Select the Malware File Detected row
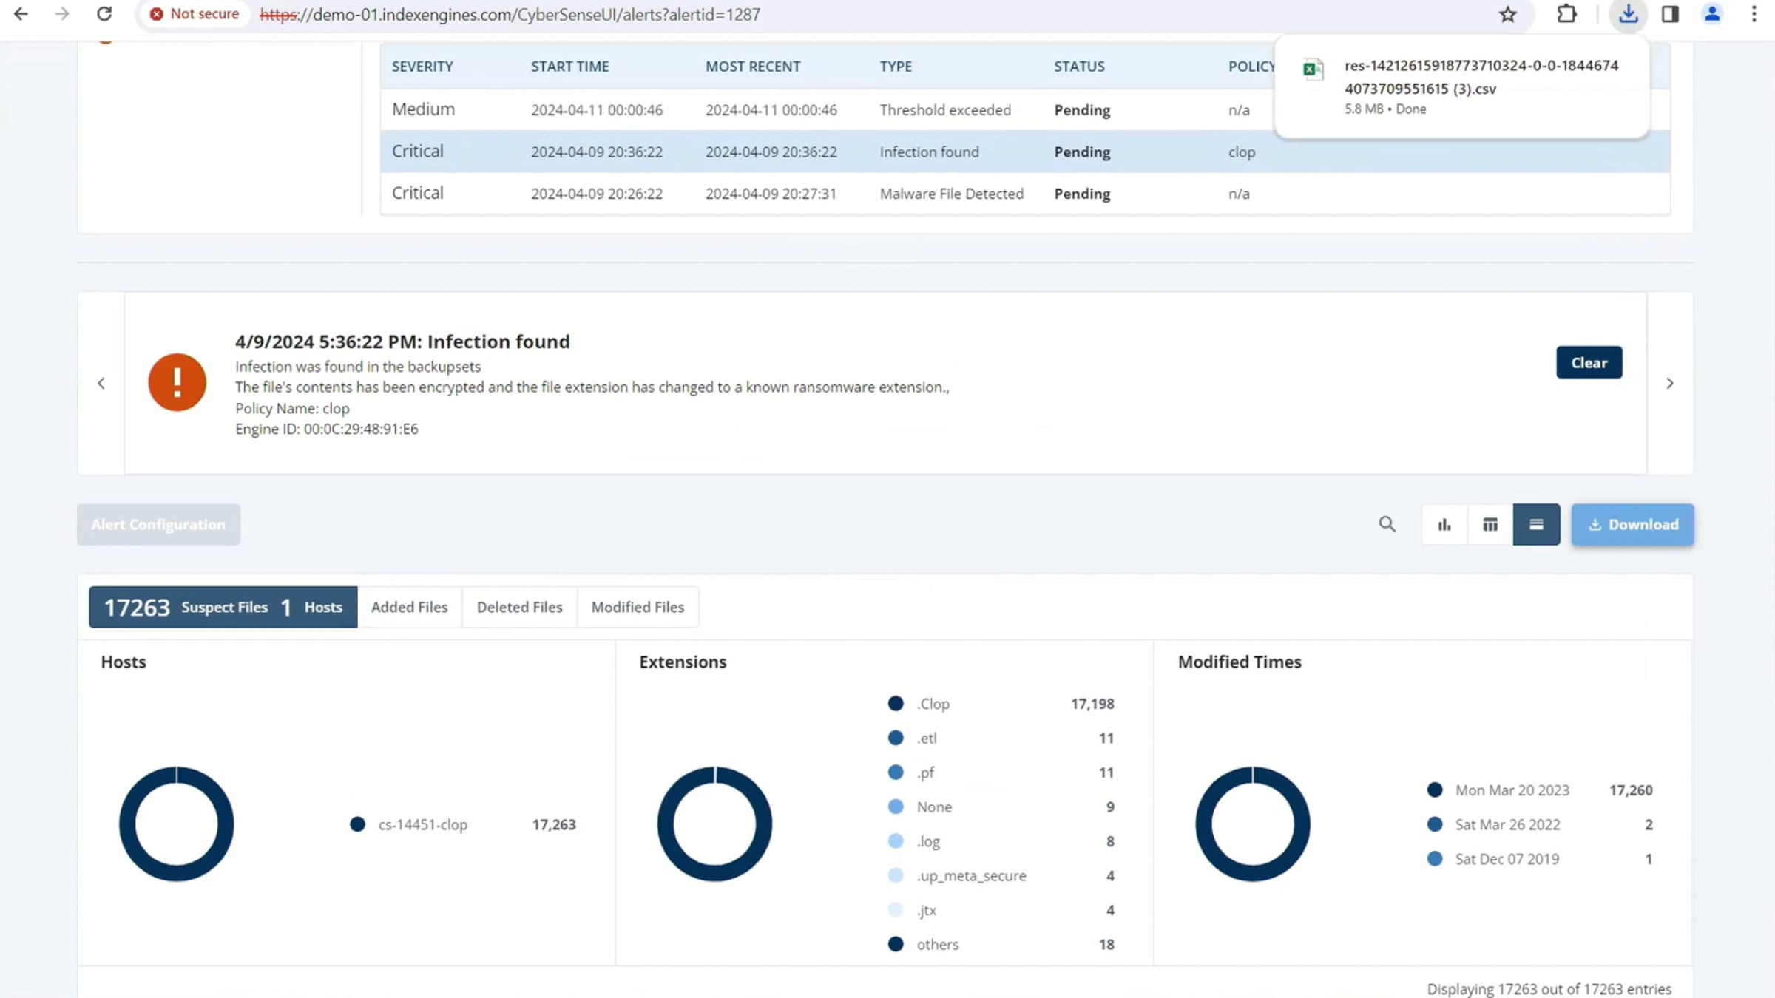The image size is (1775, 998). click(x=950, y=194)
